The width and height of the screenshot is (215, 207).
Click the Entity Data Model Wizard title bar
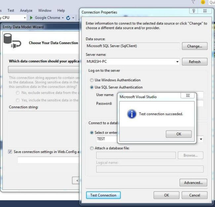(x=40, y=27)
